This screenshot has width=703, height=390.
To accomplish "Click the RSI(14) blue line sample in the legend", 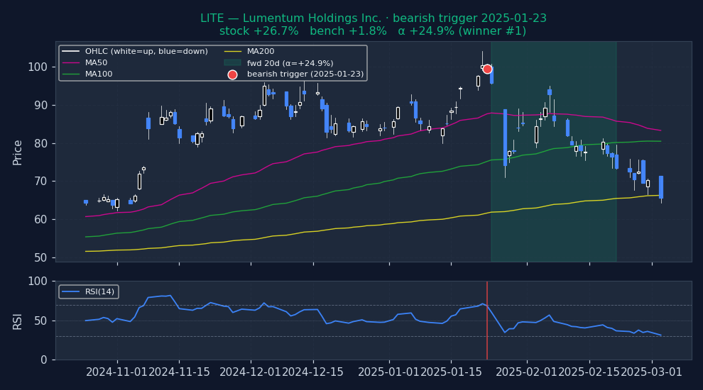I will tap(71, 291).
